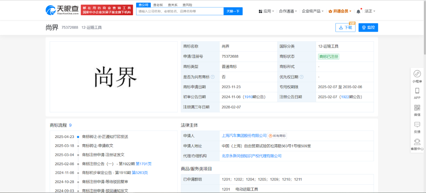
Task: Click help icon next to 优先权日期
Action: 301,77
